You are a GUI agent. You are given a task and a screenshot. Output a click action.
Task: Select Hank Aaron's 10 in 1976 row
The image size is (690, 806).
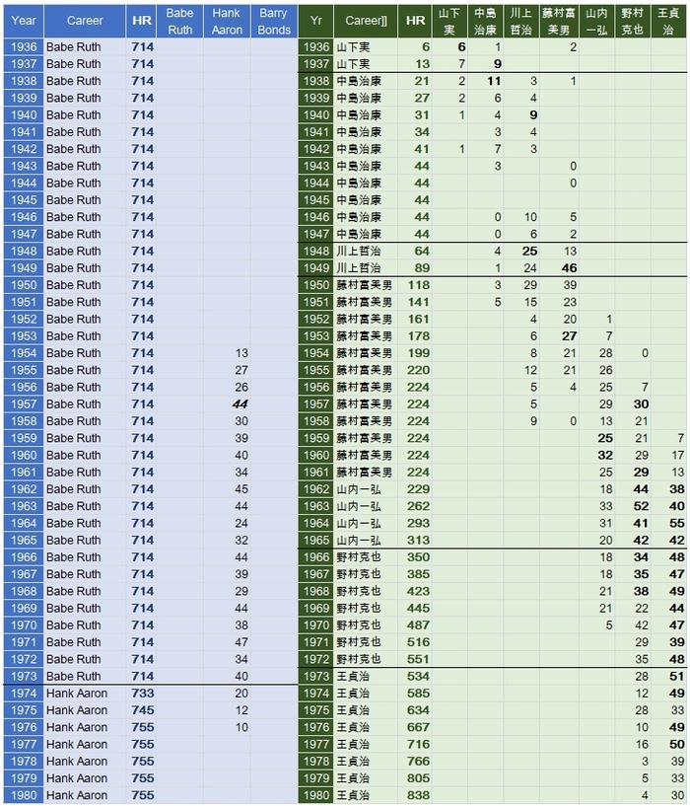tap(241, 727)
